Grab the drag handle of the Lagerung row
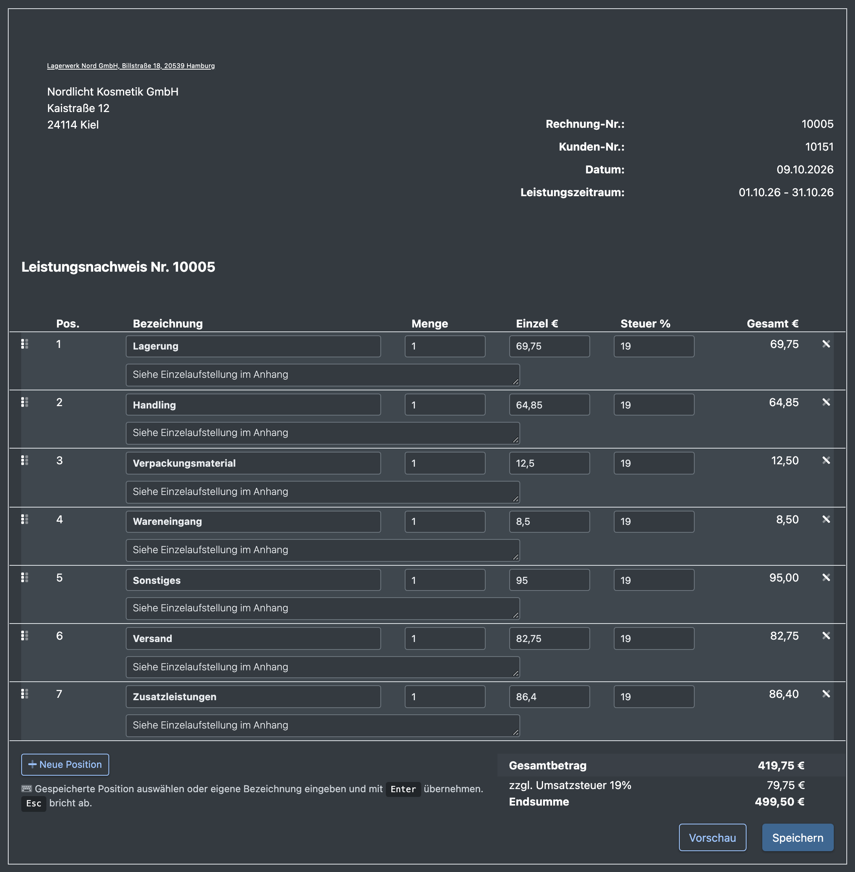 tap(25, 344)
